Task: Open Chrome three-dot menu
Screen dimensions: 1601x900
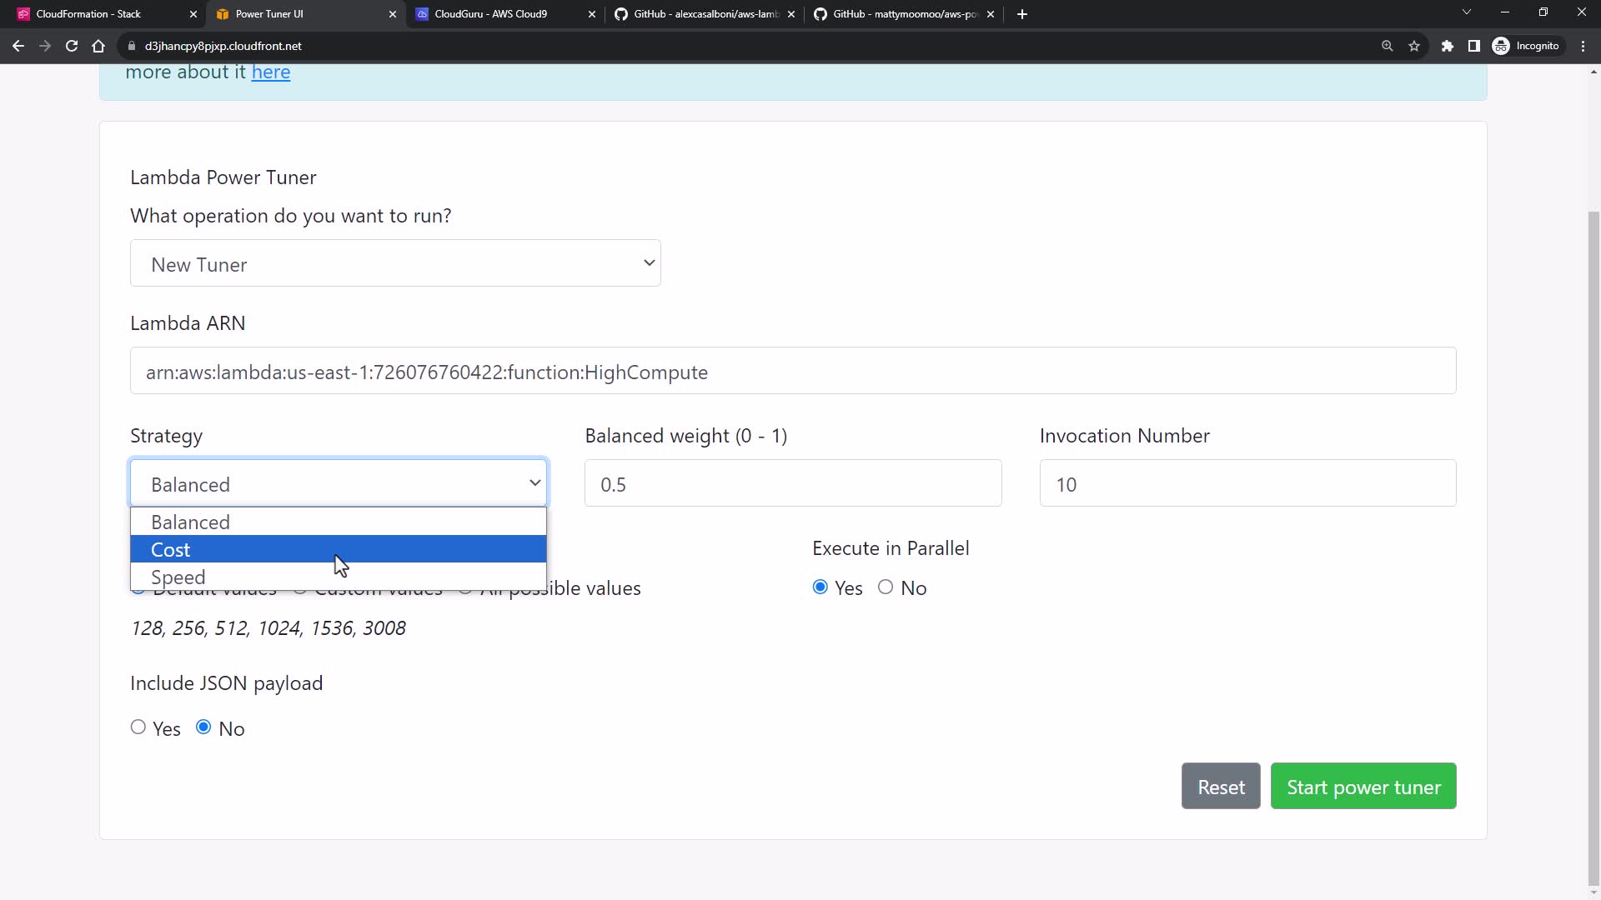Action: tap(1583, 46)
